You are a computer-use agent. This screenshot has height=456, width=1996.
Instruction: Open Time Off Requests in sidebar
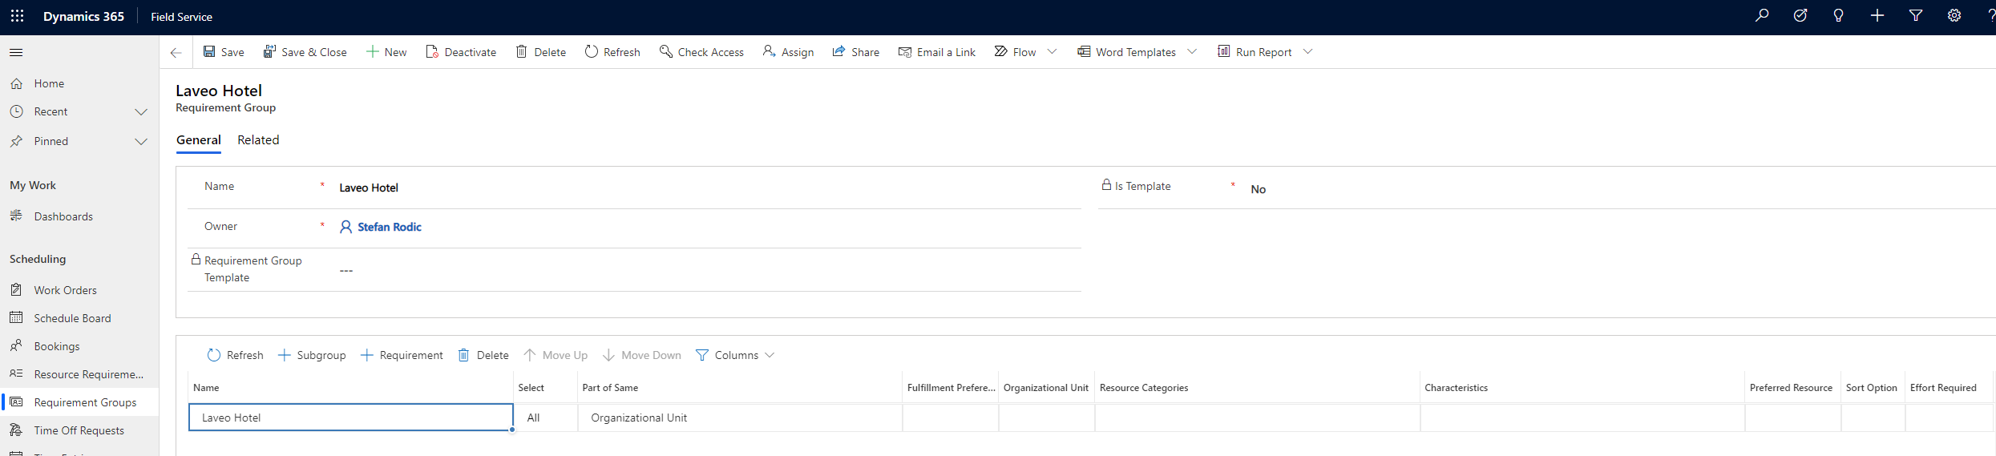79,430
